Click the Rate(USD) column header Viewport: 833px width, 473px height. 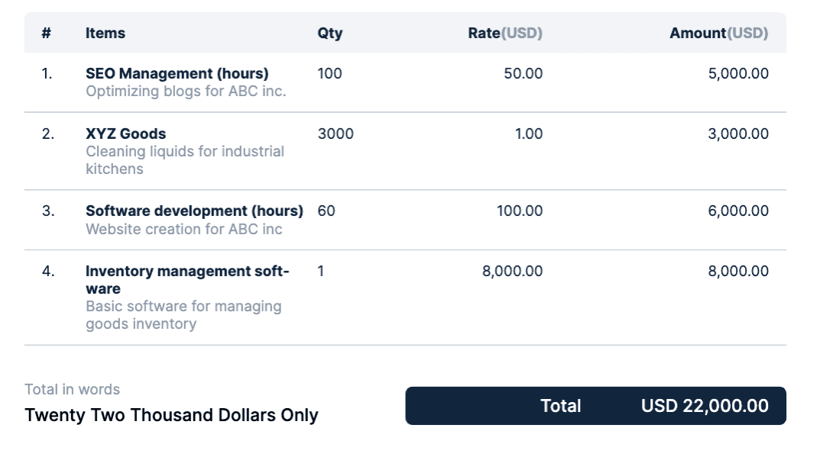coord(504,33)
